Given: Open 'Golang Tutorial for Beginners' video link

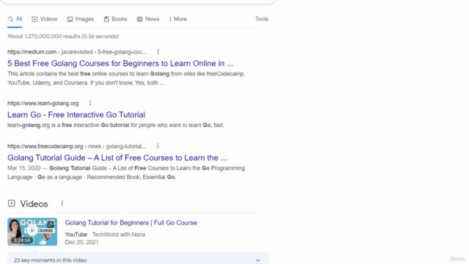Looking at the screenshot, I should tap(131, 223).
